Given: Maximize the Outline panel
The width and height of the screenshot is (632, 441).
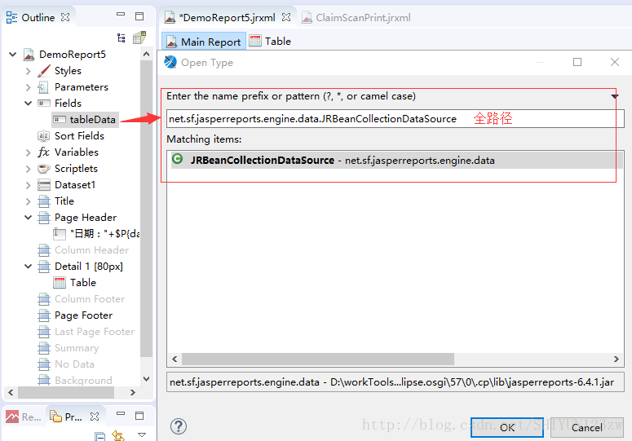Looking at the screenshot, I should 139,16.
